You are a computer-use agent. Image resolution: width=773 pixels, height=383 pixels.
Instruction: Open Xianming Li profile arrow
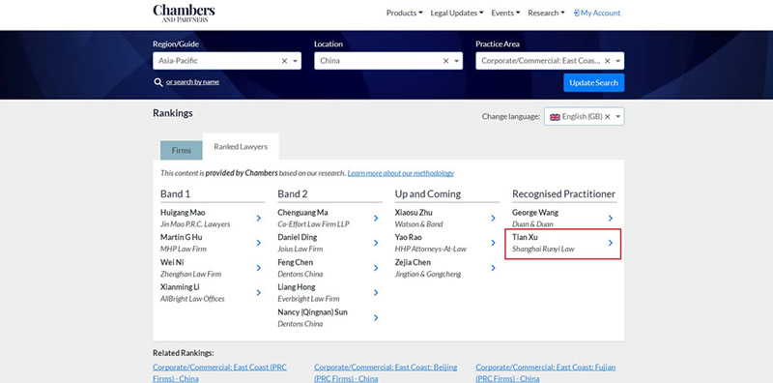pyautogui.click(x=258, y=293)
